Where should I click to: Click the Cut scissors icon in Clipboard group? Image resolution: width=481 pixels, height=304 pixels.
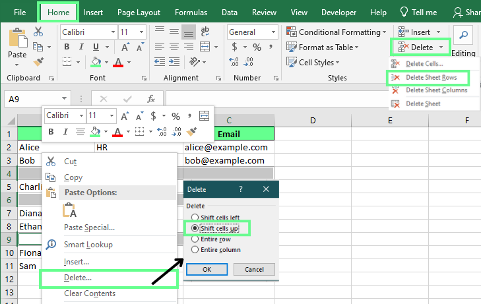[38, 32]
